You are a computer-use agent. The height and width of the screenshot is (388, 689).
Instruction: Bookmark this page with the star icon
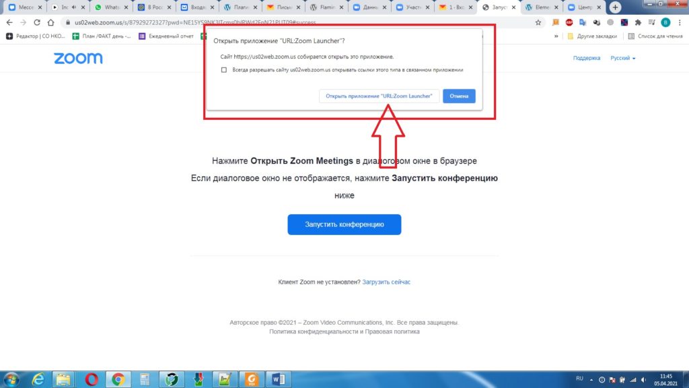pos(538,22)
